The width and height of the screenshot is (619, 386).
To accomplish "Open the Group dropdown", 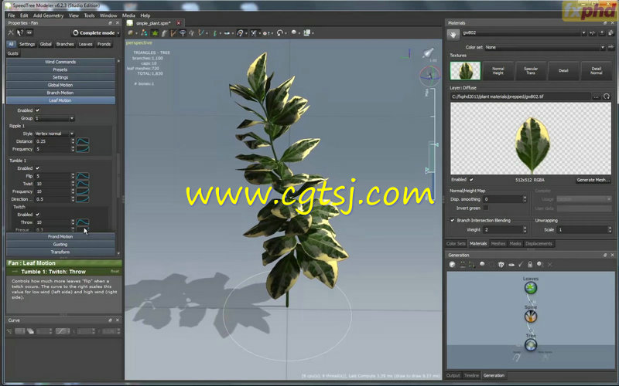I will [54, 118].
